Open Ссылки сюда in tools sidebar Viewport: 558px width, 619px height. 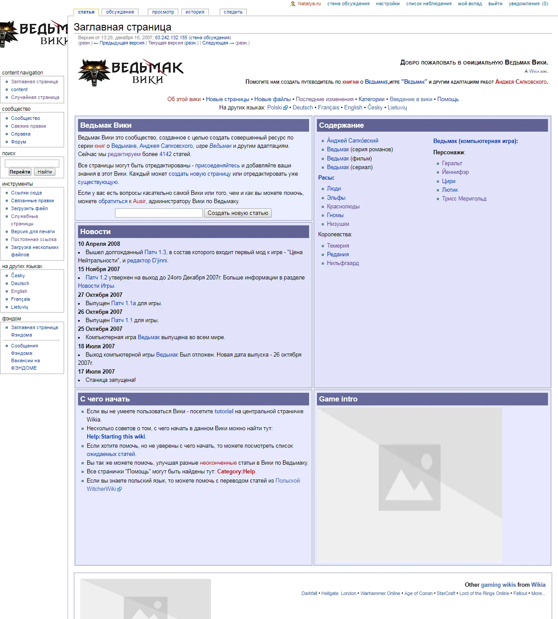click(x=27, y=193)
